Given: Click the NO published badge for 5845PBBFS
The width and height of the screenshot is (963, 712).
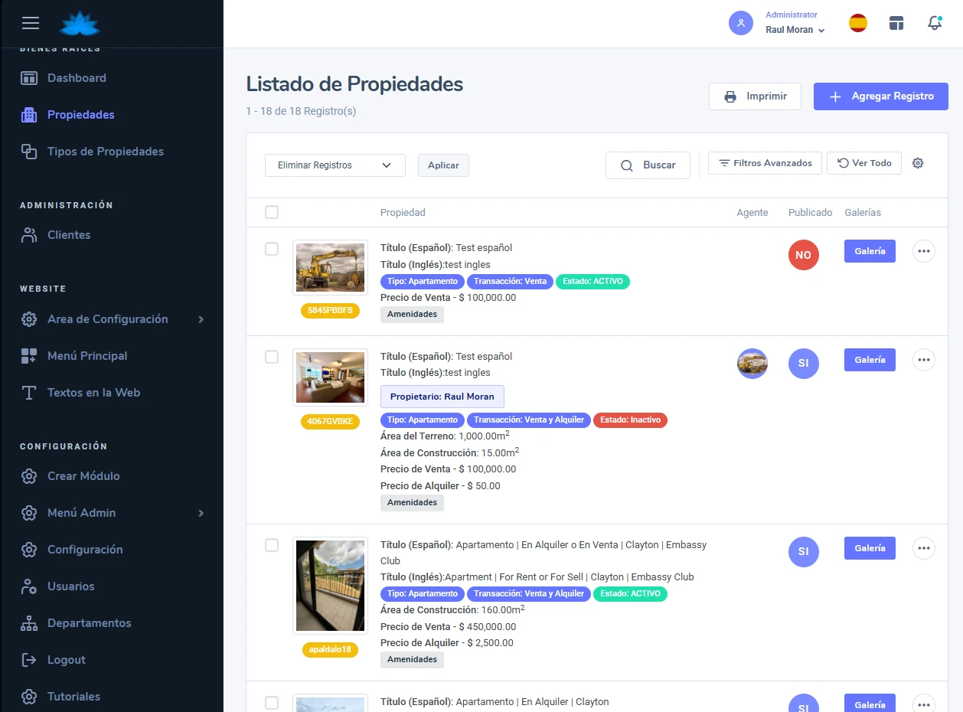Looking at the screenshot, I should click(x=804, y=255).
